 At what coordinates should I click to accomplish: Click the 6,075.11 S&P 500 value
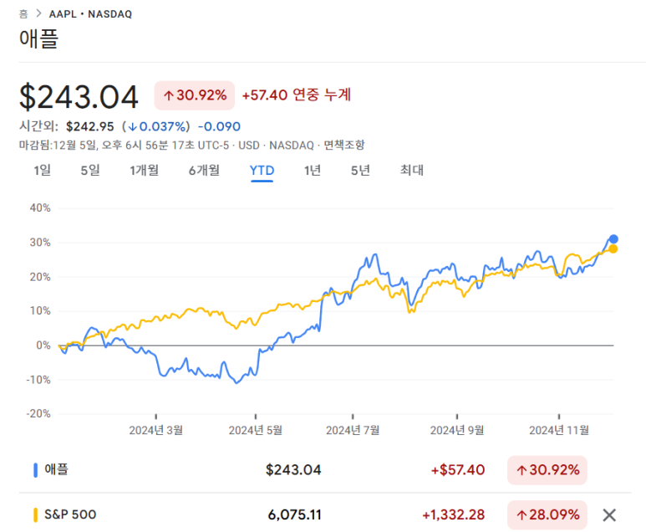click(294, 514)
